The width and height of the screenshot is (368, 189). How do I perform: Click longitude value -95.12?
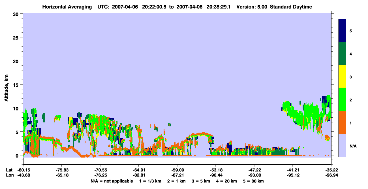point(293,175)
